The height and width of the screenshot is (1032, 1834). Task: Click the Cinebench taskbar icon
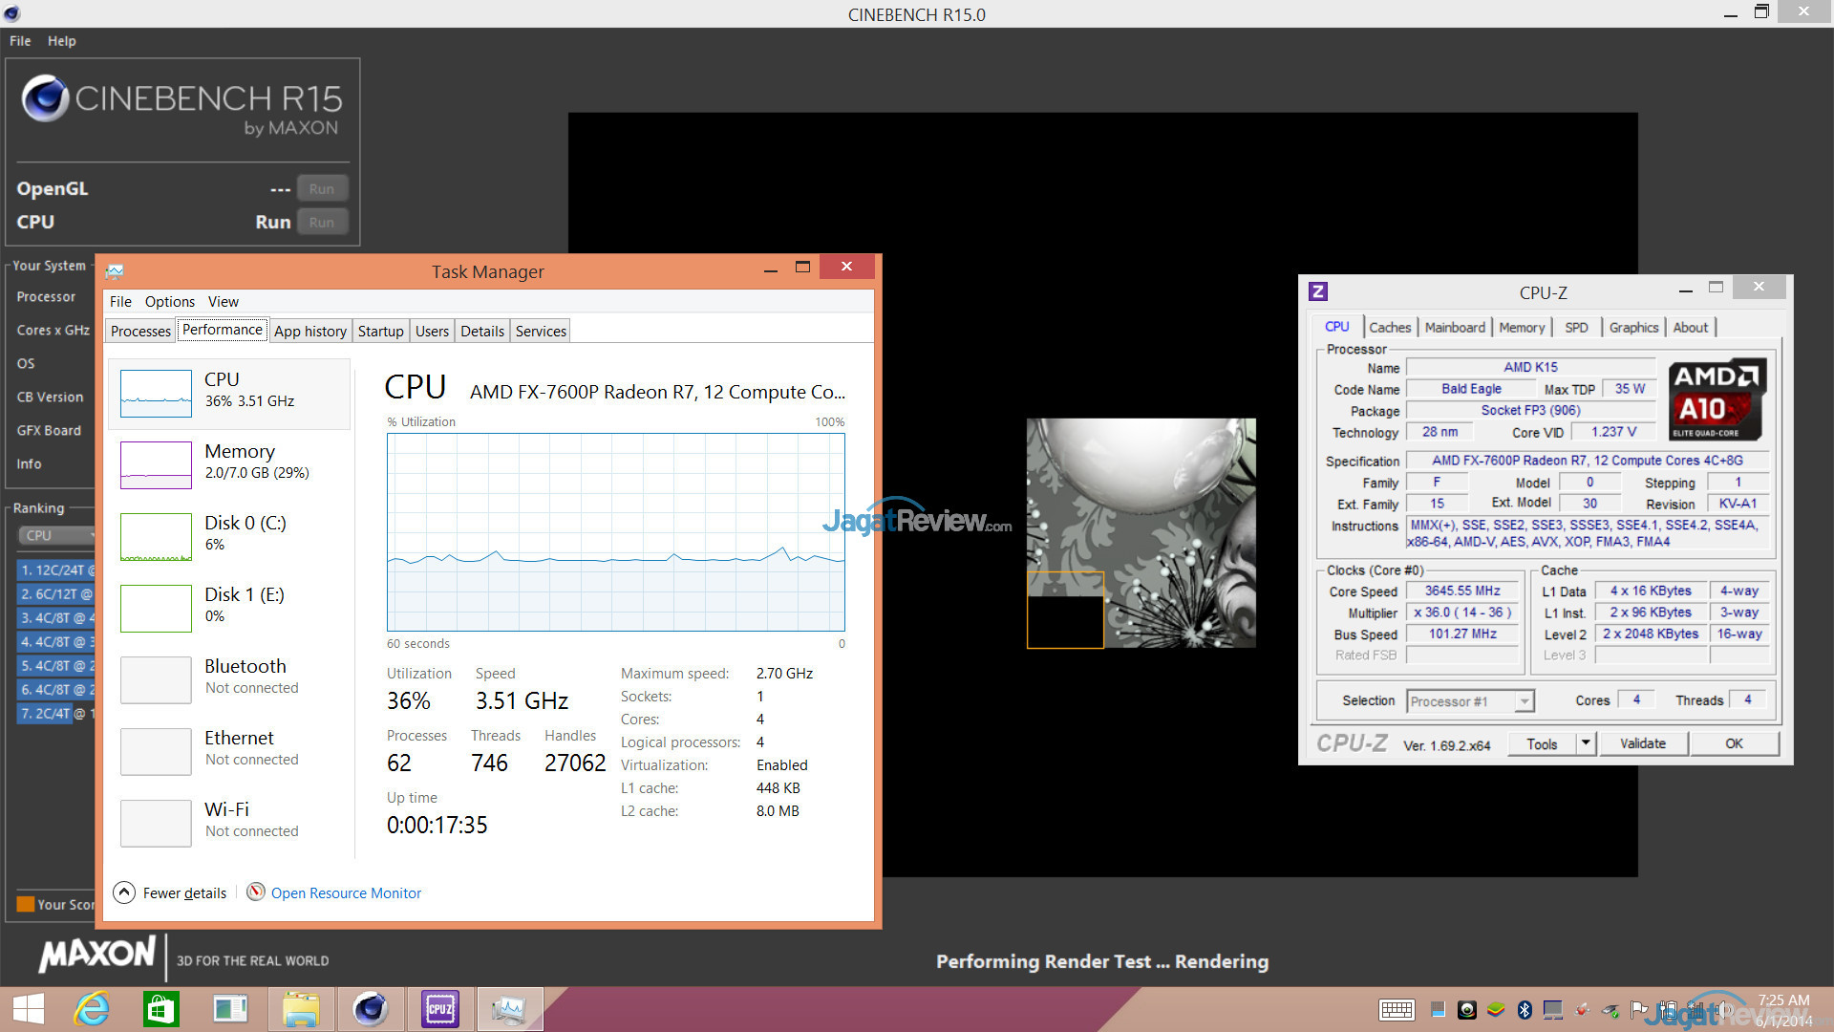click(x=370, y=1009)
